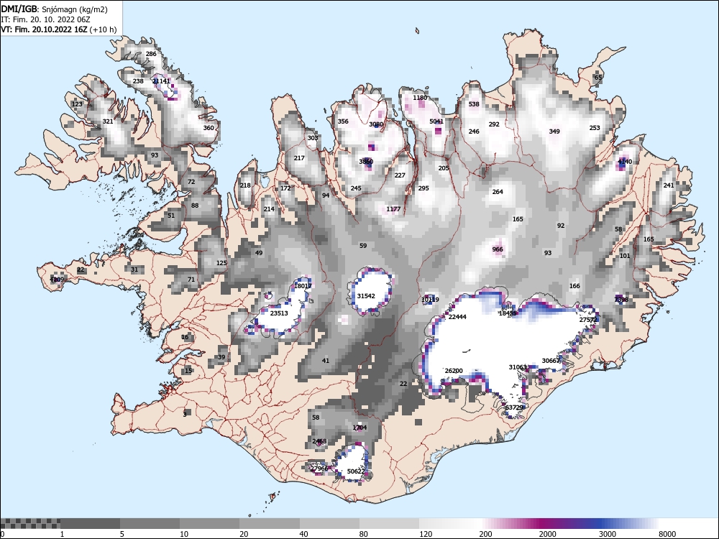Click the snow value 217
This screenshot has width=719, height=539.
(x=299, y=158)
